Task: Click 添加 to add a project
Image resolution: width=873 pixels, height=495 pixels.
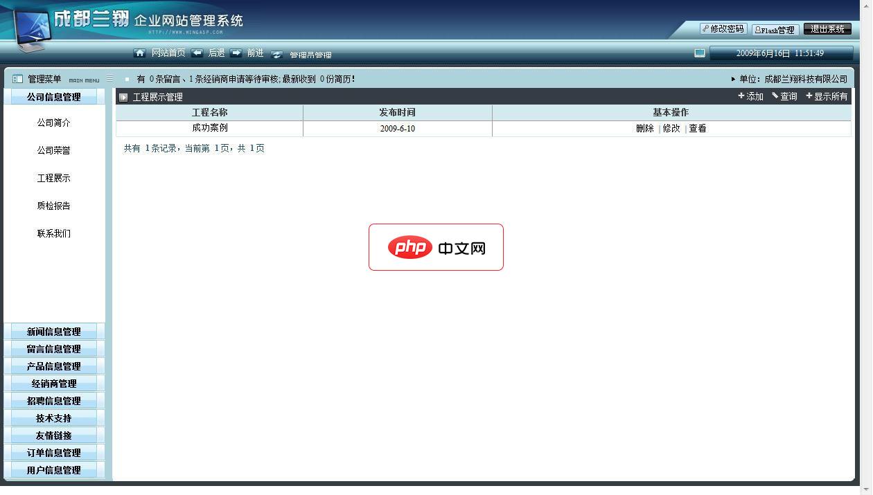Action: coord(750,97)
